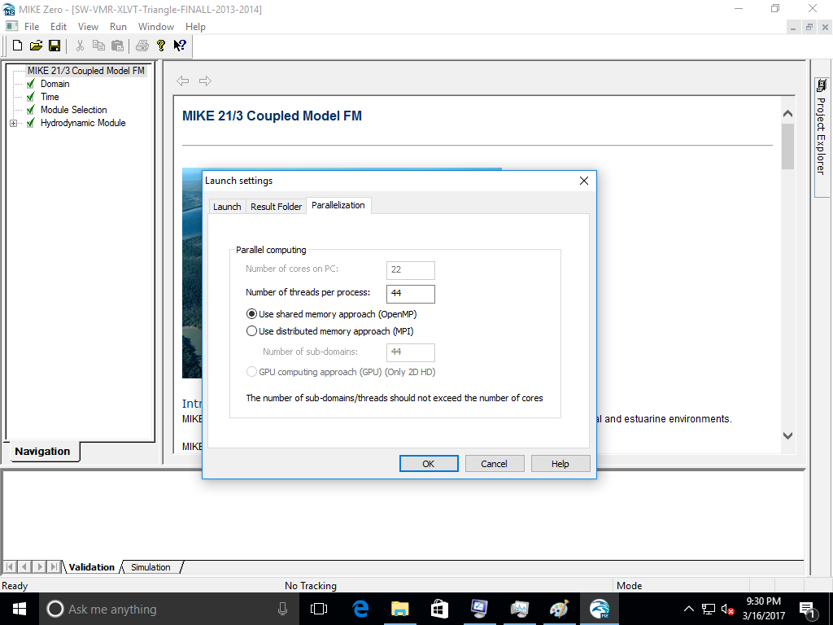Go to first message with navigation arrow
833x625 pixels.
10,567
